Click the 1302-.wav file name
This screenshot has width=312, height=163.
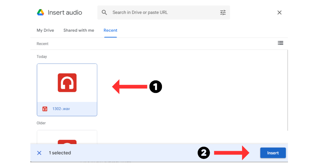61,109
